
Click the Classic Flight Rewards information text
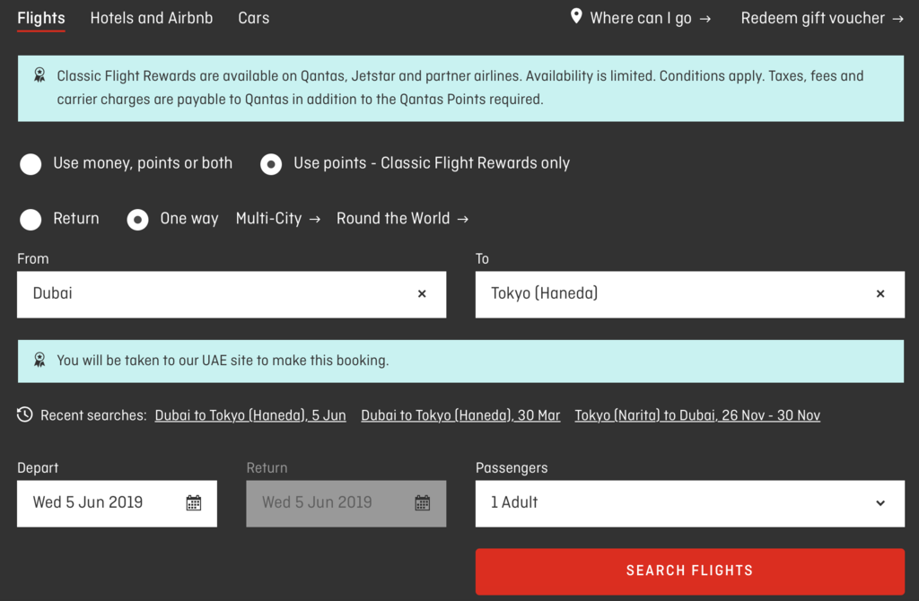click(x=460, y=88)
